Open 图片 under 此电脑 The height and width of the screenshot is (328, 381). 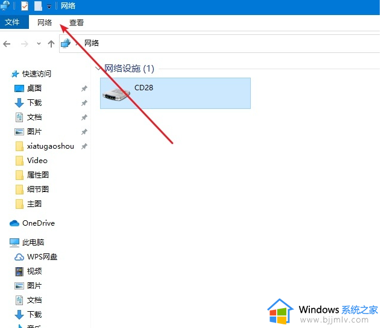click(34, 285)
